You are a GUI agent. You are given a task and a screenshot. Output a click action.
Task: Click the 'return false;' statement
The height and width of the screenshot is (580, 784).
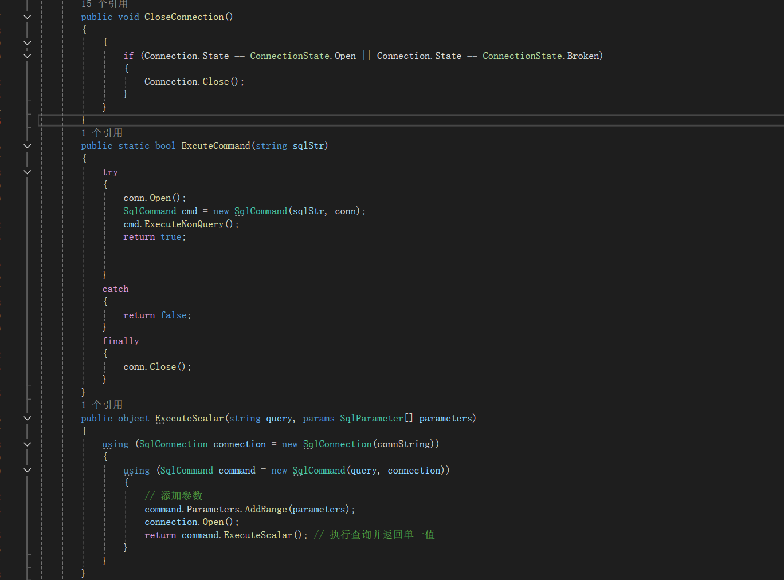click(158, 315)
